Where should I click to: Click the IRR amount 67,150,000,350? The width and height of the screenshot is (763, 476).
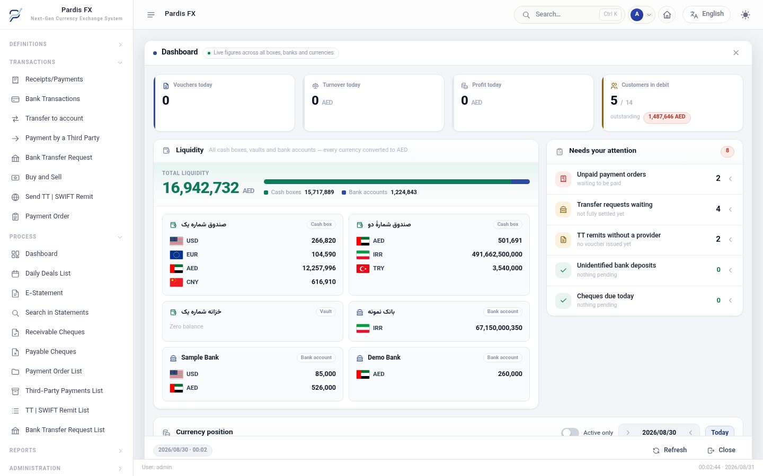[x=499, y=328]
